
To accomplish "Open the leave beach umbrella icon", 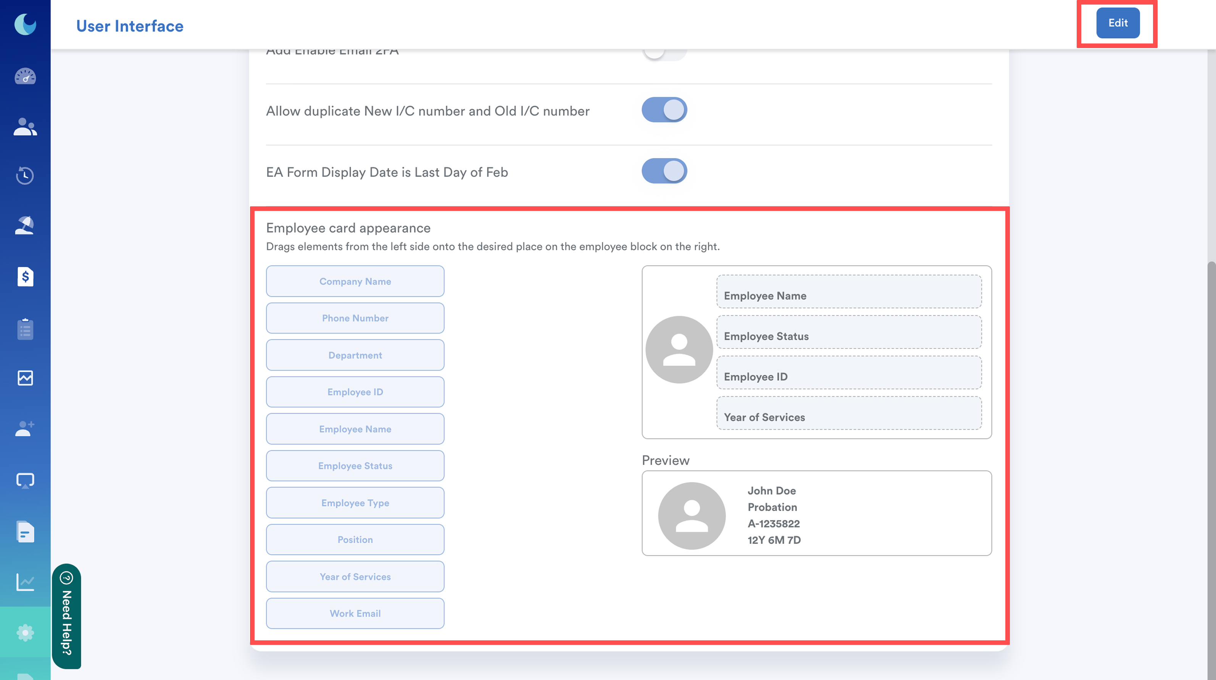I will point(25,225).
